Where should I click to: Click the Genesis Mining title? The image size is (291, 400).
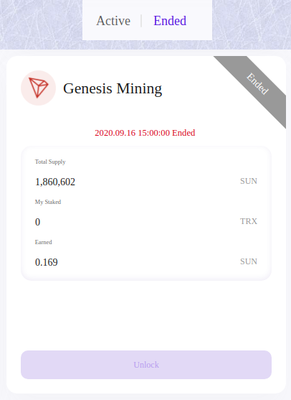click(x=113, y=88)
